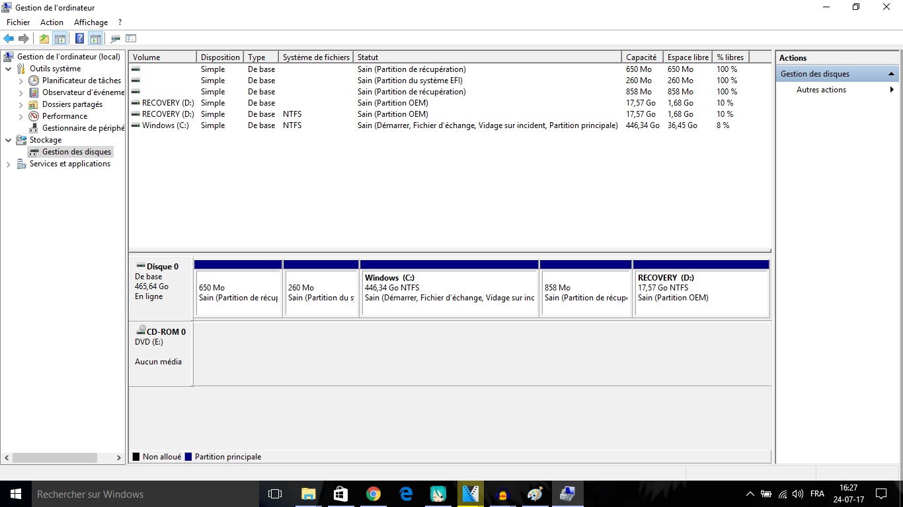Expand the Performance tree node

click(20, 116)
